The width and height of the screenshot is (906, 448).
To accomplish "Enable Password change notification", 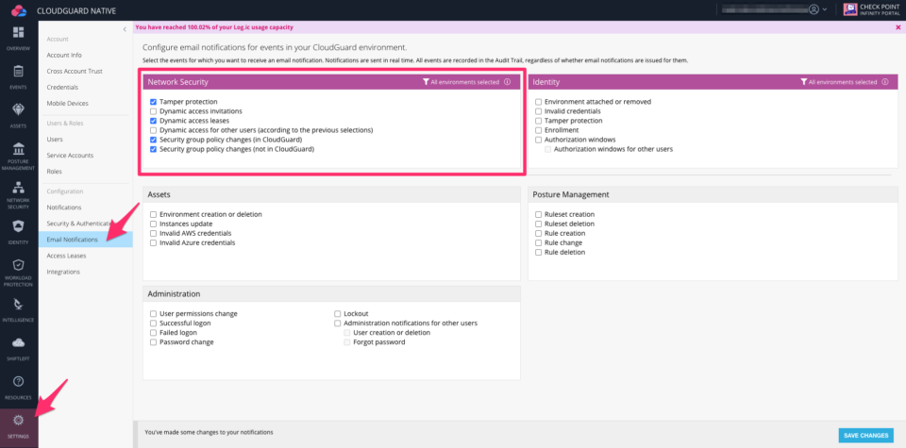I will tap(153, 342).
